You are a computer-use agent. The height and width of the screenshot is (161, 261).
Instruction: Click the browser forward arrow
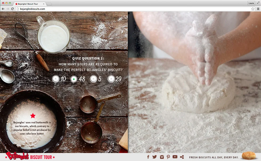click(x=8, y=9)
